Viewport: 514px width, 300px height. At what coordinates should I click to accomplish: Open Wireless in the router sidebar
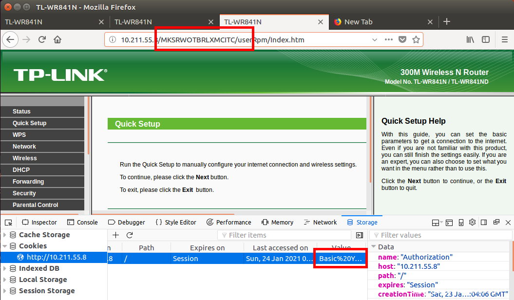pos(25,158)
